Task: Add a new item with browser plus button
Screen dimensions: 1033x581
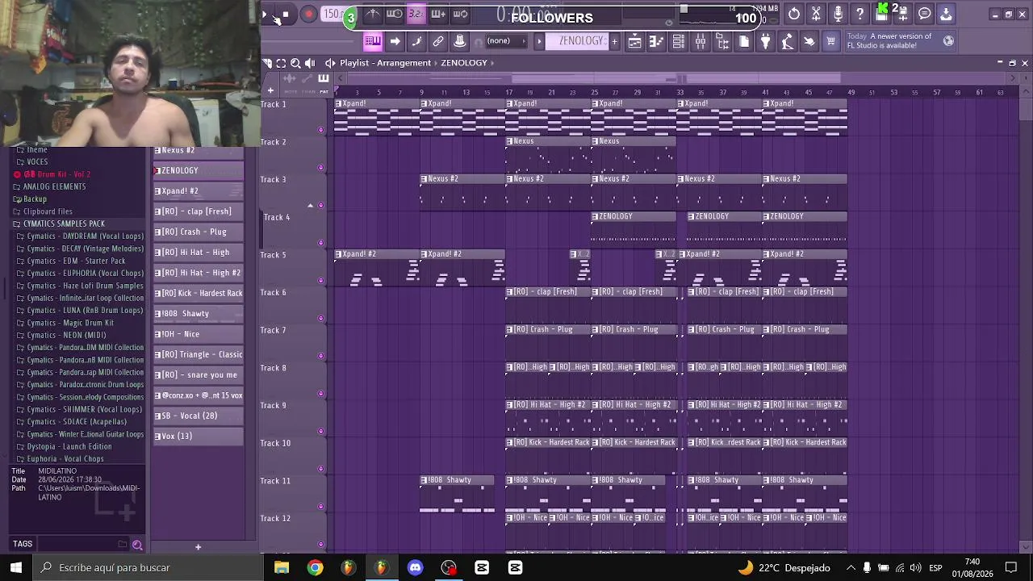Action: (198, 547)
